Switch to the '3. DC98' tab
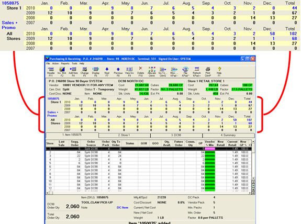Screen dimensions: 301x224 coord(176,136)
